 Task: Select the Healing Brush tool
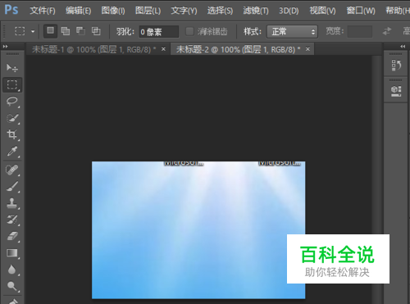point(12,170)
